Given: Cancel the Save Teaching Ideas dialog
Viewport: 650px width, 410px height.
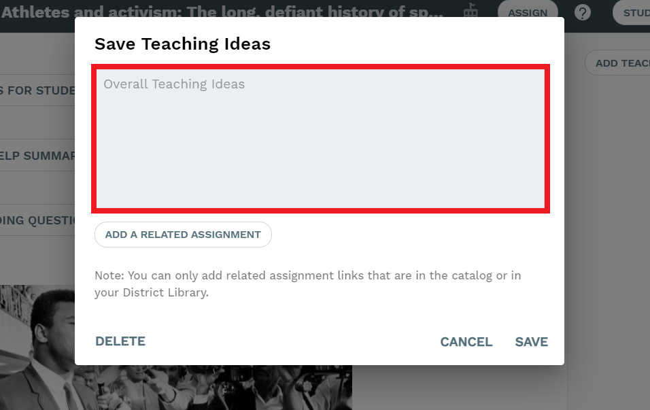Looking at the screenshot, I should (466, 341).
